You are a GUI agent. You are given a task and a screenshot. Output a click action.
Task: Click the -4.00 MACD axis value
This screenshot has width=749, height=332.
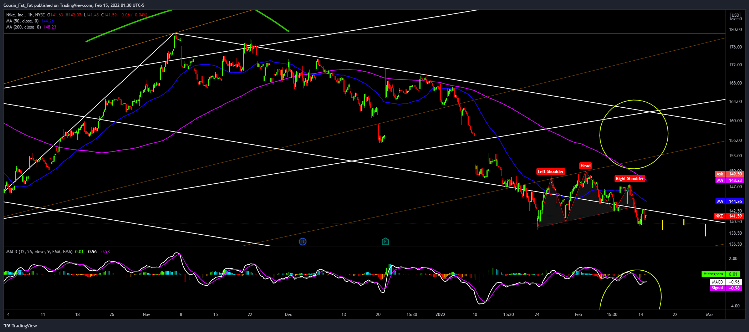734,306
